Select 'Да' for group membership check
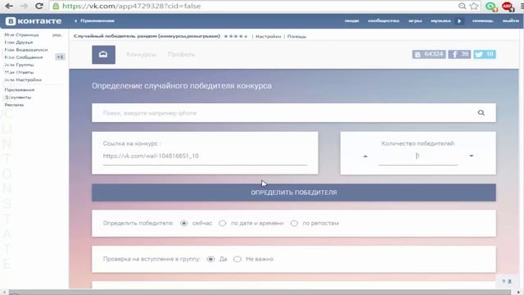This screenshot has width=524, height=295. click(210, 259)
